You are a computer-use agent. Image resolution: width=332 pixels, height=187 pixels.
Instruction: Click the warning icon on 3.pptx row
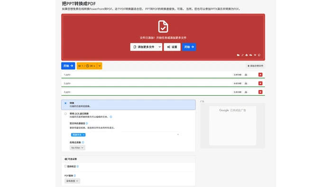(246, 92)
